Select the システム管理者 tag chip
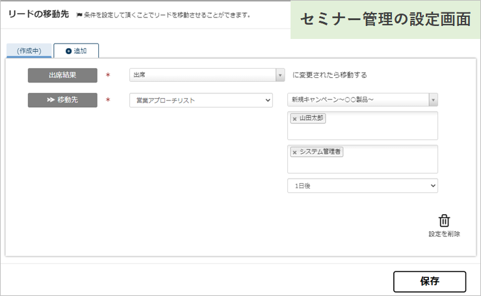This screenshot has width=481, height=296. point(317,152)
